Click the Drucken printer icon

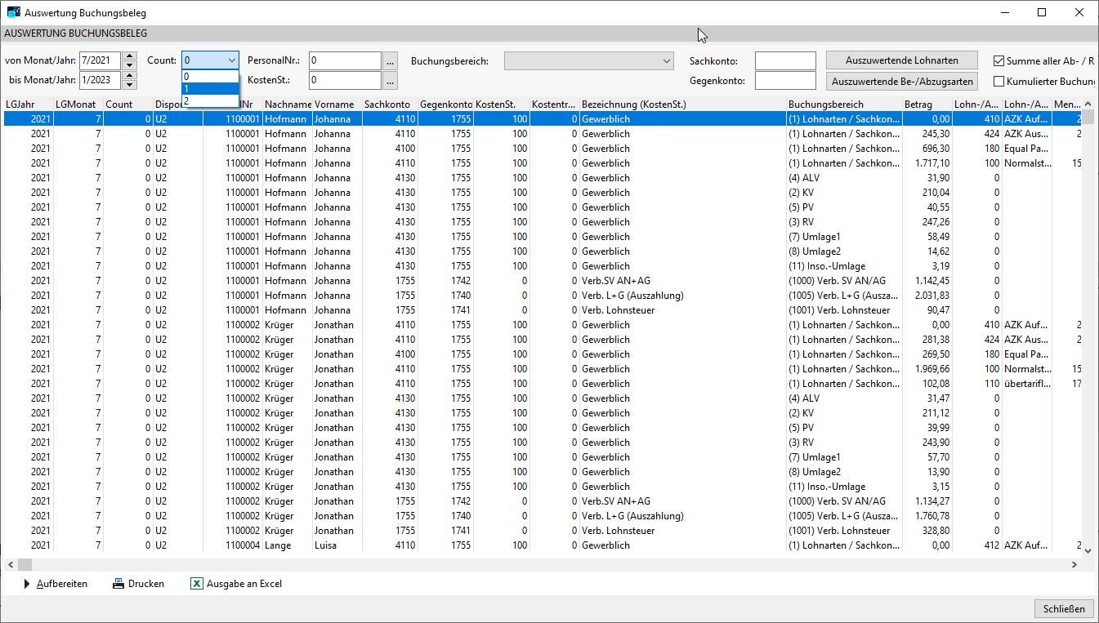(x=118, y=584)
